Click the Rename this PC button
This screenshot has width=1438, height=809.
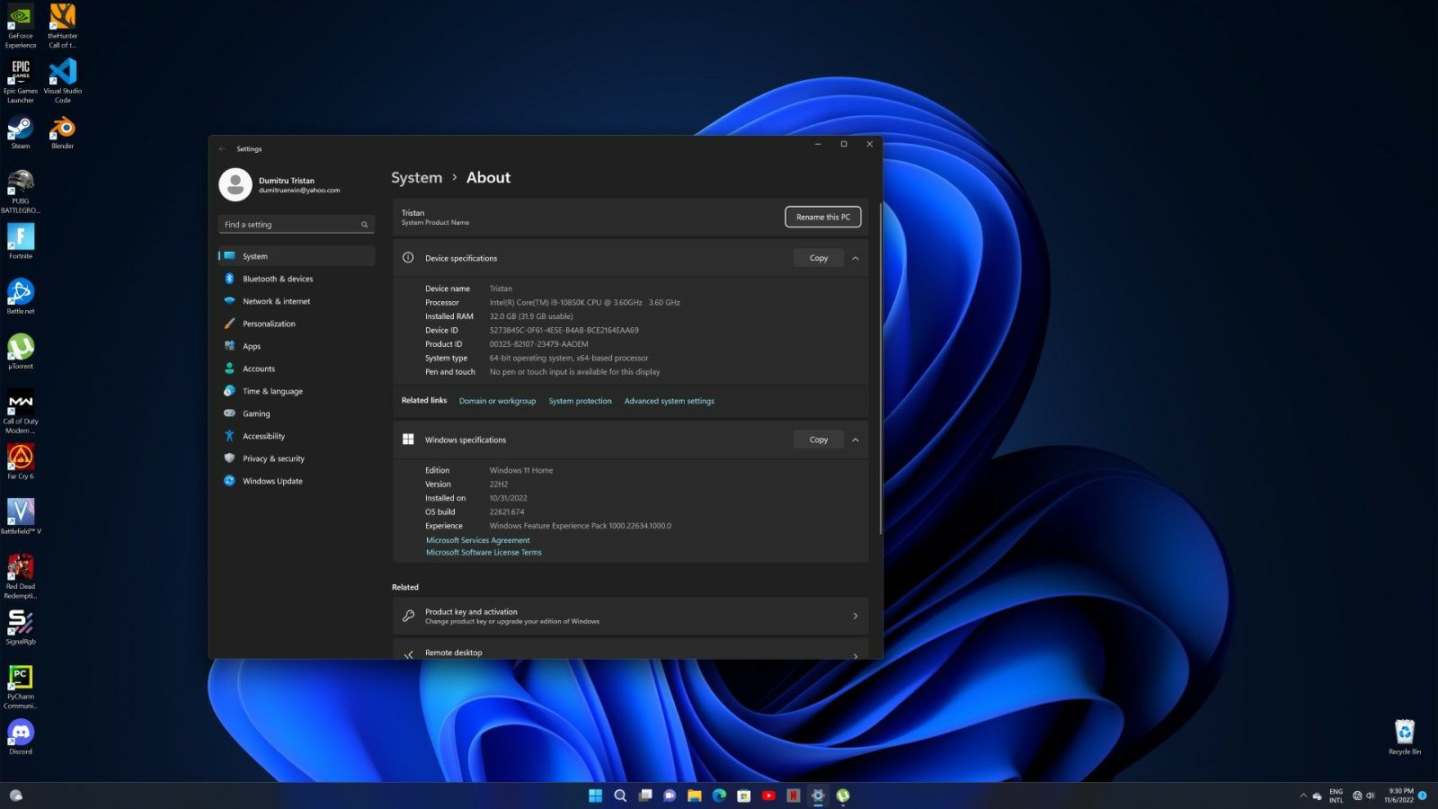(x=822, y=217)
